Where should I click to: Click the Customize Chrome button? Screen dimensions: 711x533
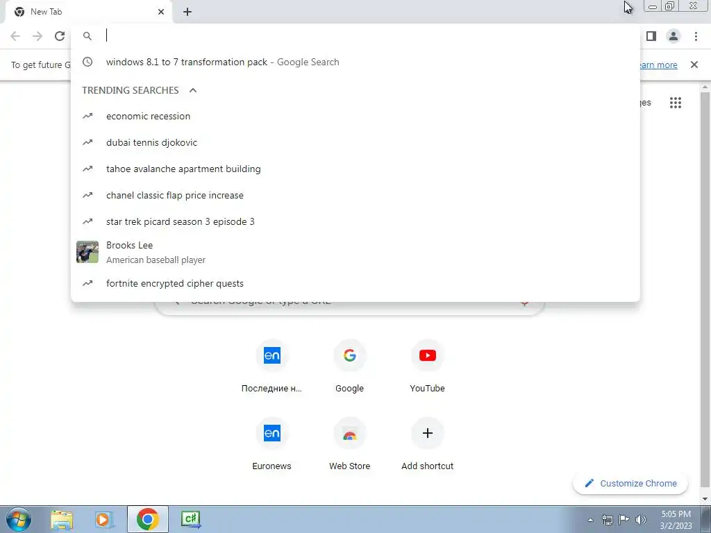(x=630, y=483)
